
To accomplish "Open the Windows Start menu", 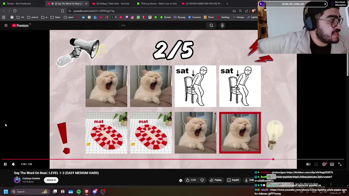I will click(6, 192).
